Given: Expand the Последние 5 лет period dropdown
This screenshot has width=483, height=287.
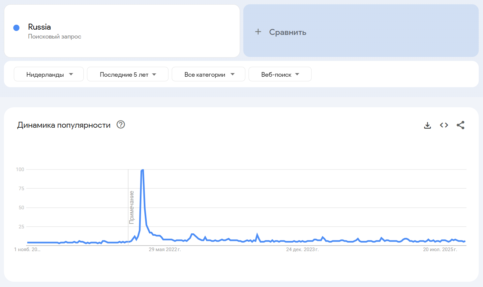Looking at the screenshot, I should pyautogui.click(x=128, y=74).
